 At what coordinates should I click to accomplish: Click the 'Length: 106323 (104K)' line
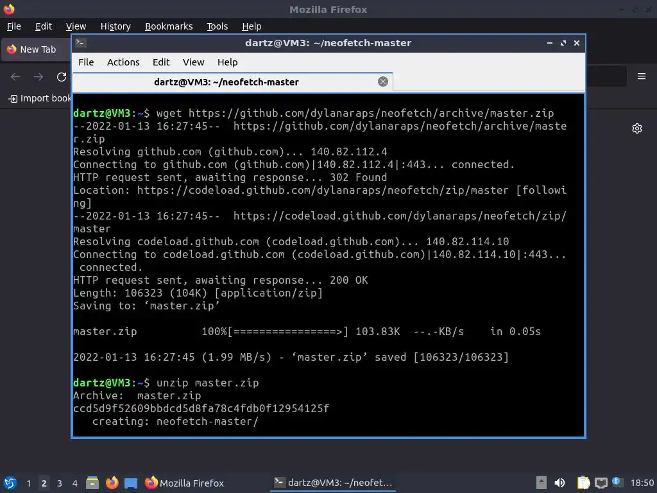(198, 293)
